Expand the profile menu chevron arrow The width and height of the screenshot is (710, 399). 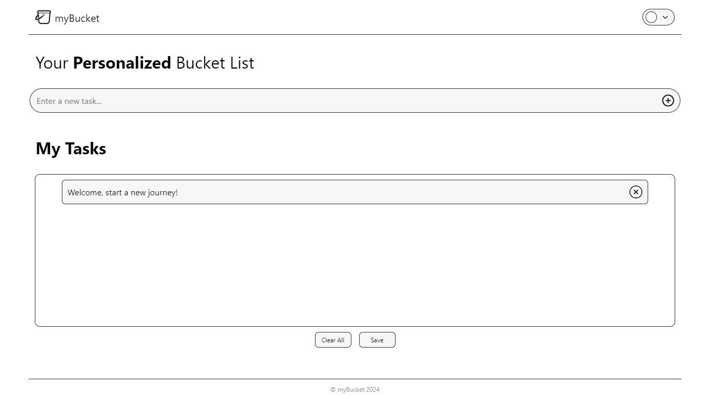[x=665, y=17]
